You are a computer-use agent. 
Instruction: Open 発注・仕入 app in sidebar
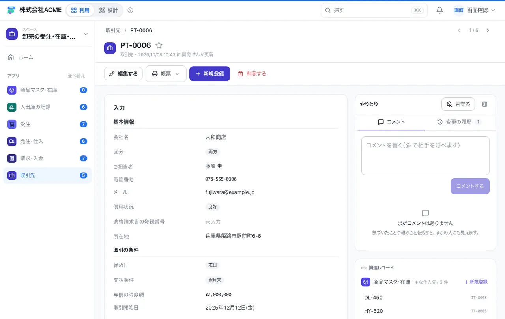click(x=47, y=141)
